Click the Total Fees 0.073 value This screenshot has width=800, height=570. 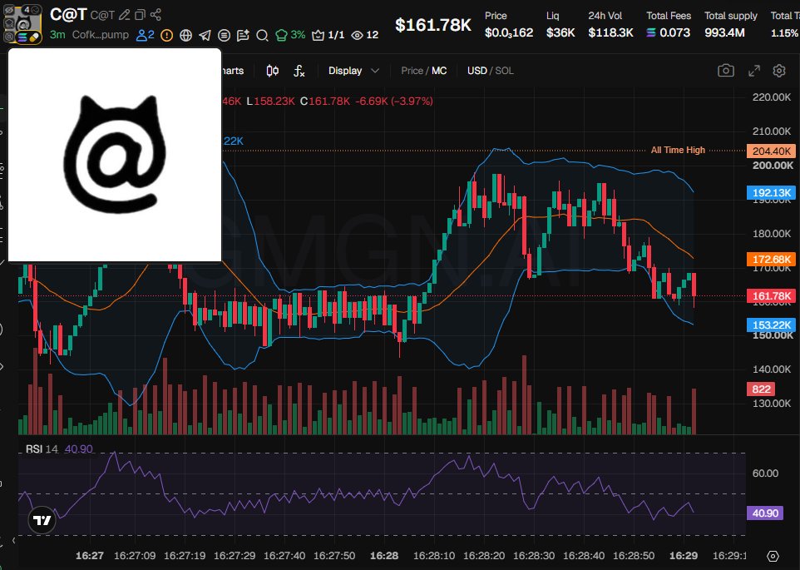tap(669, 32)
